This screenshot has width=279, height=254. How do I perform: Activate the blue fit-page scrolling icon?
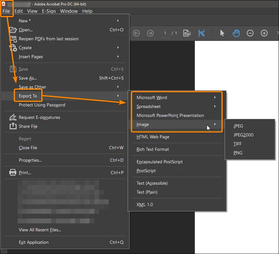click(201, 33)
